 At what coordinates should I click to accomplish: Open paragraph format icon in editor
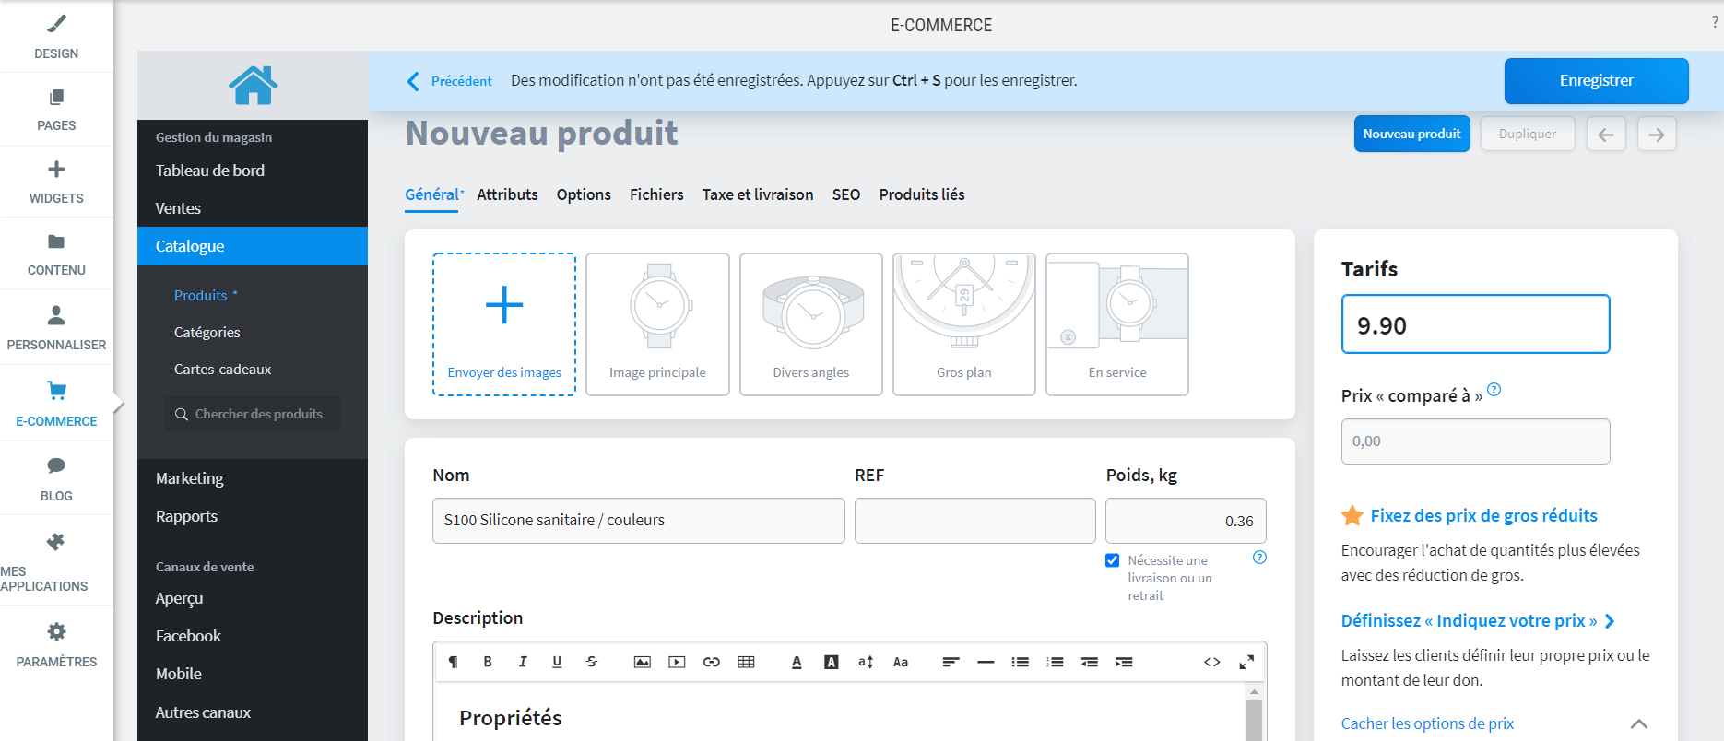(453, 662)
